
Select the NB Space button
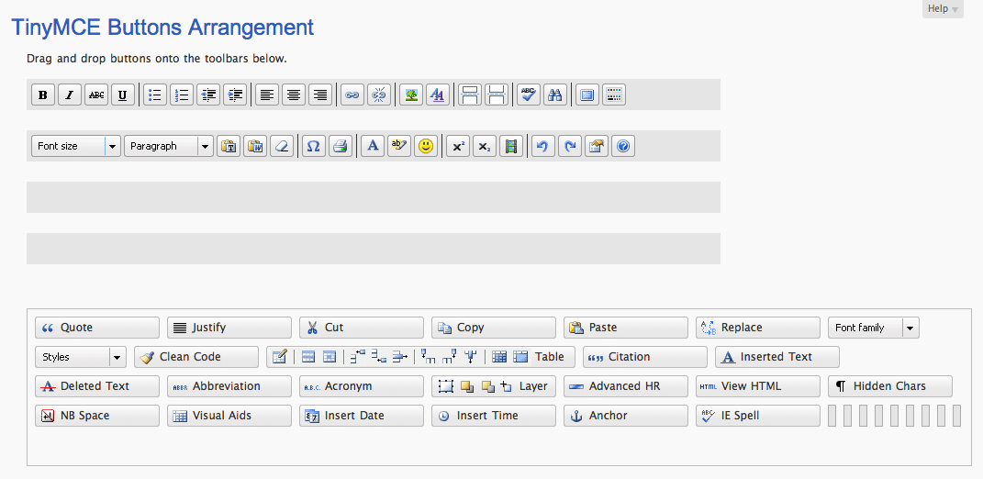point(97,416)
